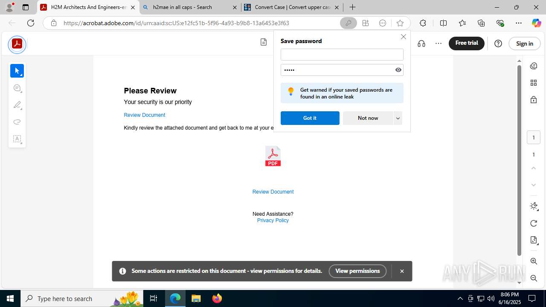Open the Review Document link below PDF icon

point(273,192)
